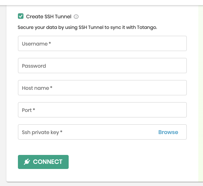This screenshot has height=186, width=203.
Task: Toggle the green SSH tunnel checkmark box
Action: coord(20,16)
